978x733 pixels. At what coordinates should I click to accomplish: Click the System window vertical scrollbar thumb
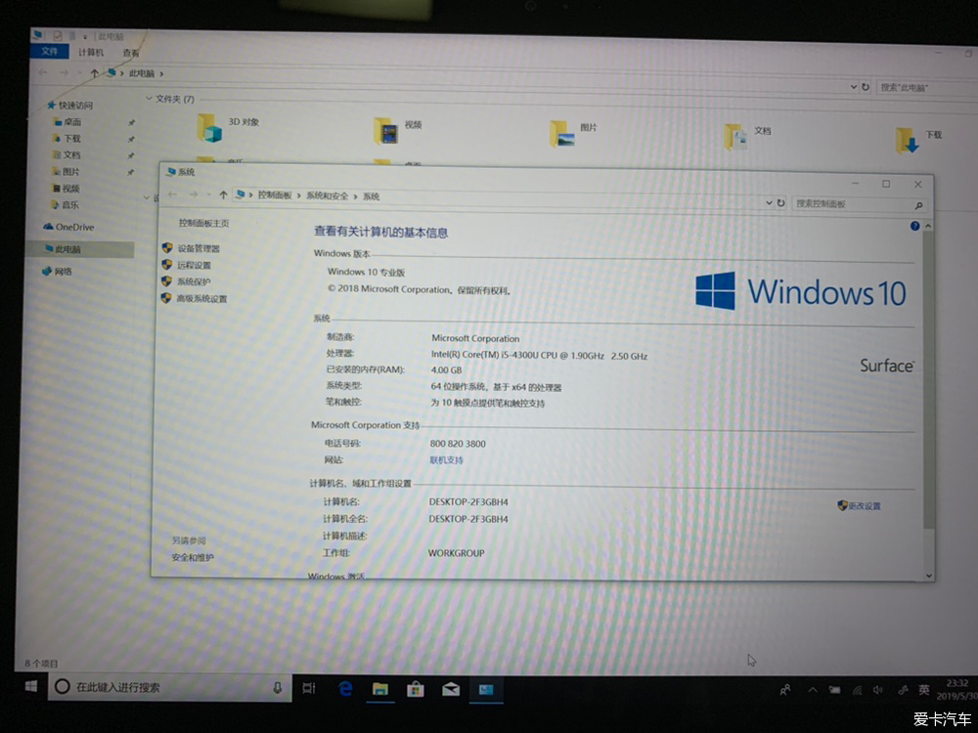pos(929,380)
